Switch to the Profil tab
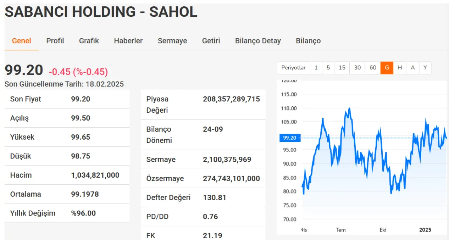 tap(55, 41)
